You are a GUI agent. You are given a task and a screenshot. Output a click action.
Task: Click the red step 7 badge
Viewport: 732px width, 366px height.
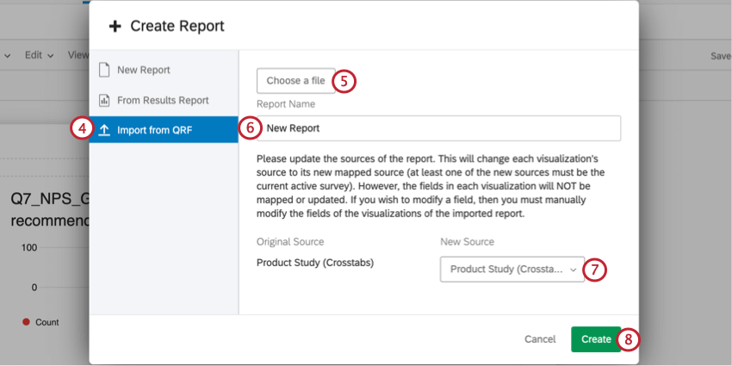pos(595,270)
